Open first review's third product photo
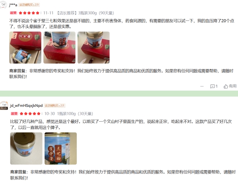238x184 pixels. (x=94, y=47)
